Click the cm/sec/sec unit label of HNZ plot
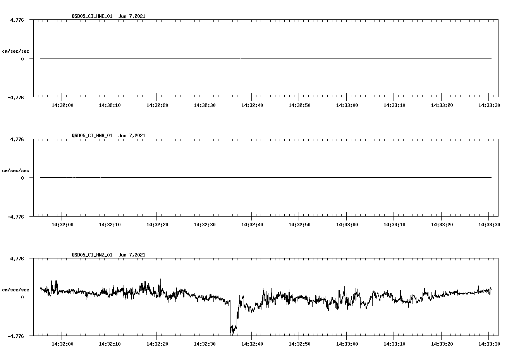 15,290
